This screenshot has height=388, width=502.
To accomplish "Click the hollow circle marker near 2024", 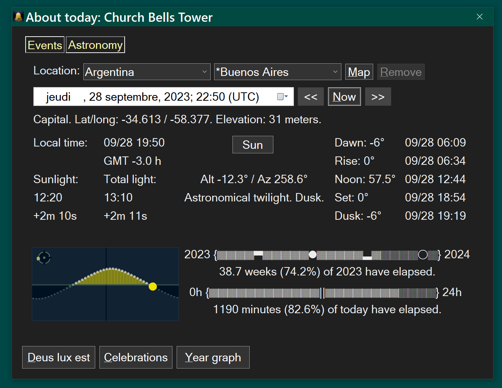I will point(423,254).
